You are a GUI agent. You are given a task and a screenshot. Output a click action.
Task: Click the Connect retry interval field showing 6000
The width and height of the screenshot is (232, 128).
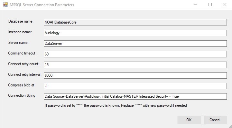point(135,75)
